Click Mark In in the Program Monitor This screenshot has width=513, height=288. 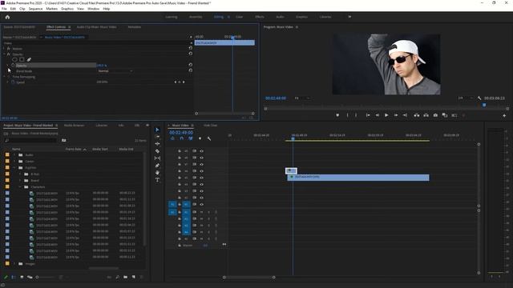[347, 115]
